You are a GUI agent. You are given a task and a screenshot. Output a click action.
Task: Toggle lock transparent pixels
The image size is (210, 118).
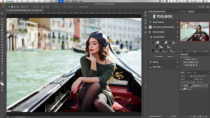tap(184, 82)
